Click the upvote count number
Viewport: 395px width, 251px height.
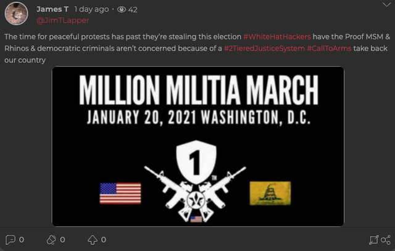point(104,239)
